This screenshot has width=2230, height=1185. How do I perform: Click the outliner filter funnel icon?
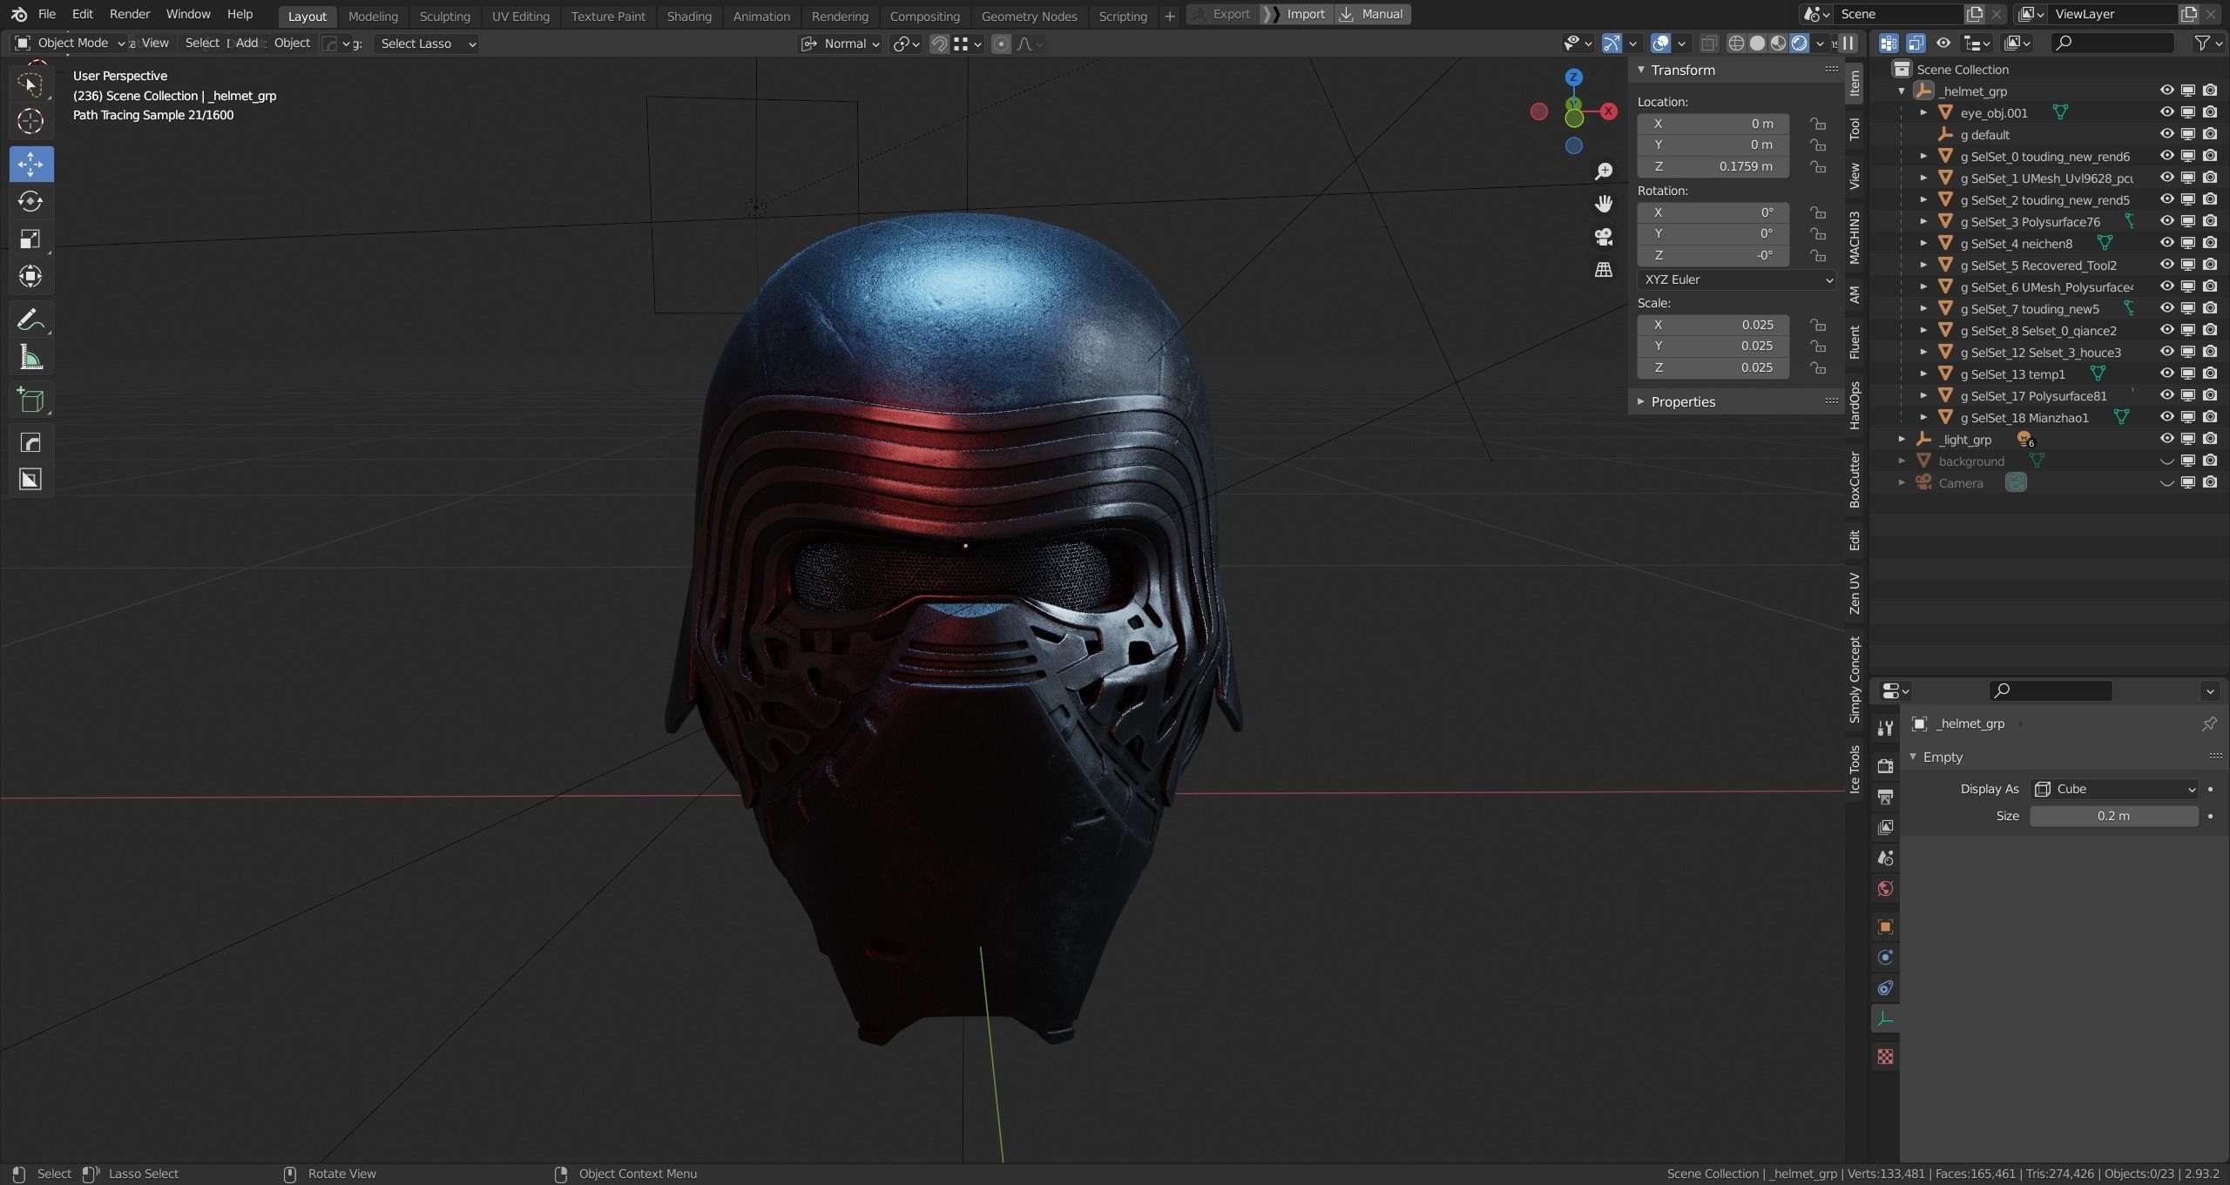coord(2201,43)
